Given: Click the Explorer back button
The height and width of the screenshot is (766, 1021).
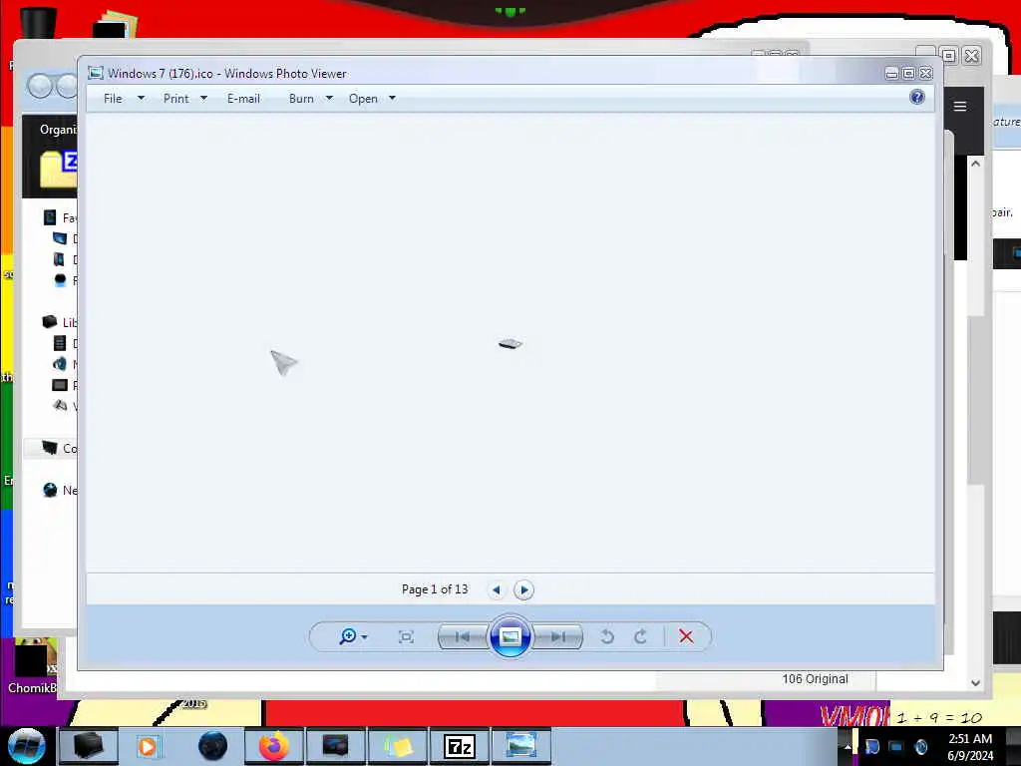Looking at the screenshot, I should [40, 86].
